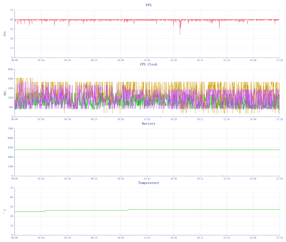Viewport: 286px width, 242px height.
Task: Click "21:55" on the CPU Clock time axis
Action: pyautogui.click(x=227, y=119)
